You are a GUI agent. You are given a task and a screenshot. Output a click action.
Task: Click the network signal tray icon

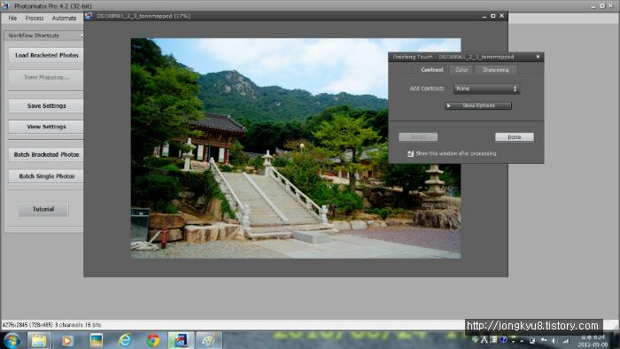[x=566, y=340]
